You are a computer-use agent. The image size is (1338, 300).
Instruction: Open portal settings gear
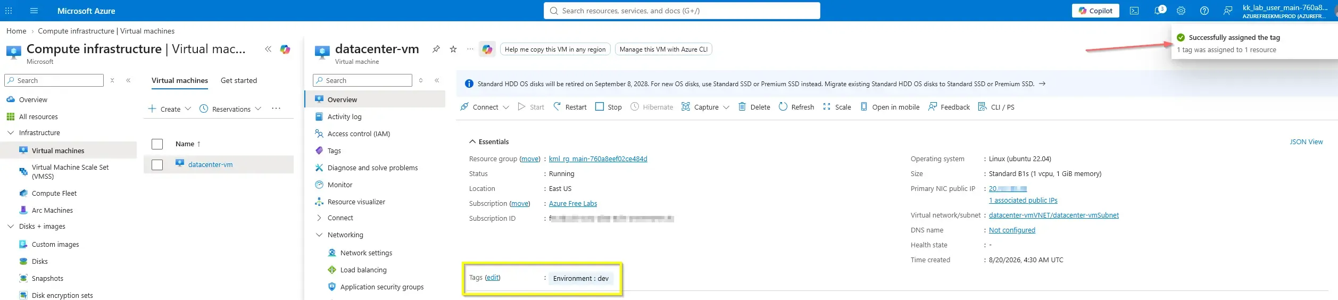click(x=1181, y=11)
